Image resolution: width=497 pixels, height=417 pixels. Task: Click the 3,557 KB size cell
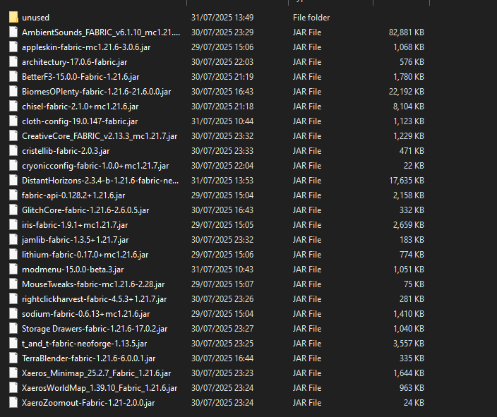[409, 344]
